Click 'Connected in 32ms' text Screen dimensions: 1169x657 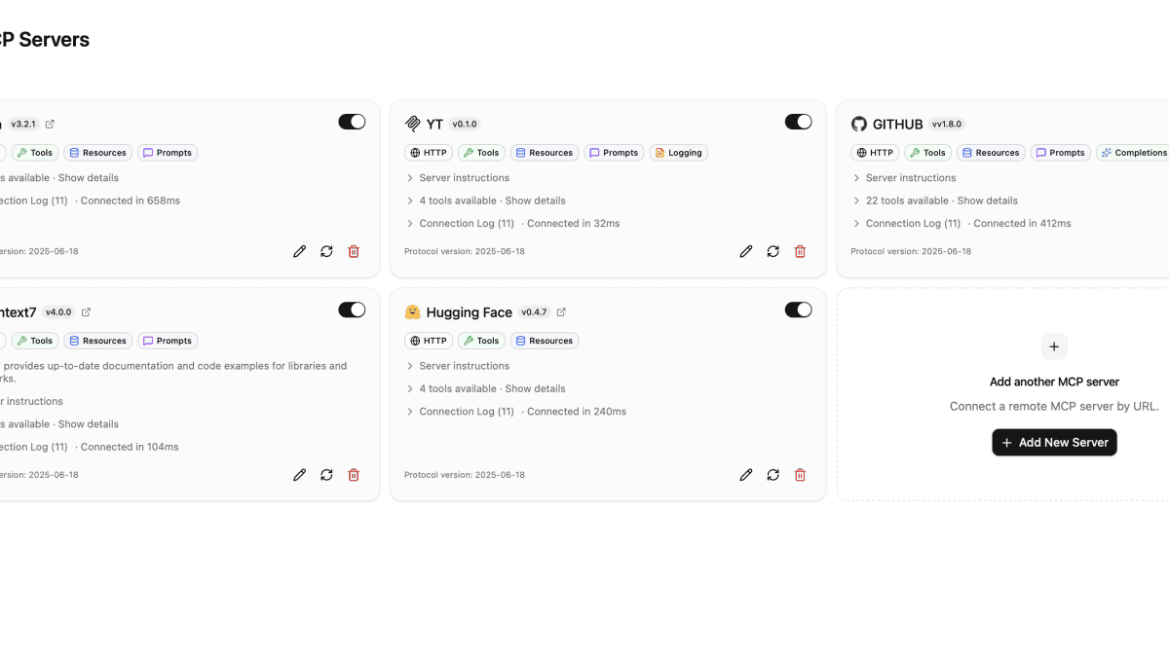(574, 223)
